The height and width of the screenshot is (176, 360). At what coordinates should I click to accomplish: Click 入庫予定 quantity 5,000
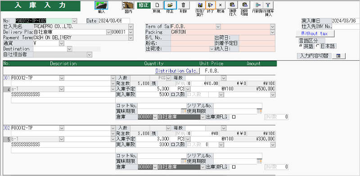coord(153,89)
